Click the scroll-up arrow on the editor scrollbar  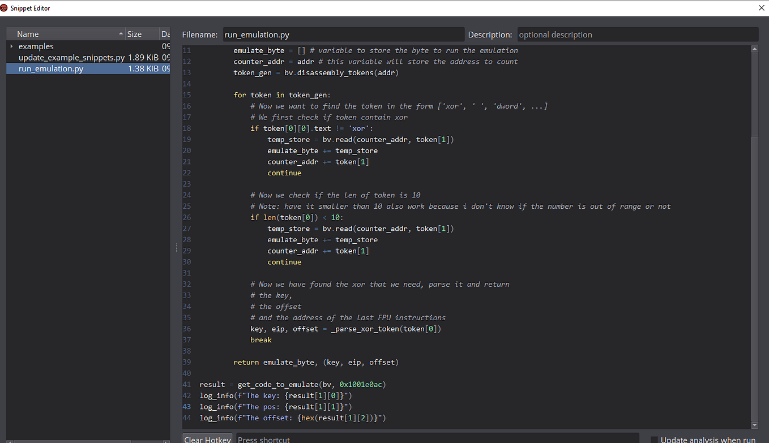coord(755,48)
